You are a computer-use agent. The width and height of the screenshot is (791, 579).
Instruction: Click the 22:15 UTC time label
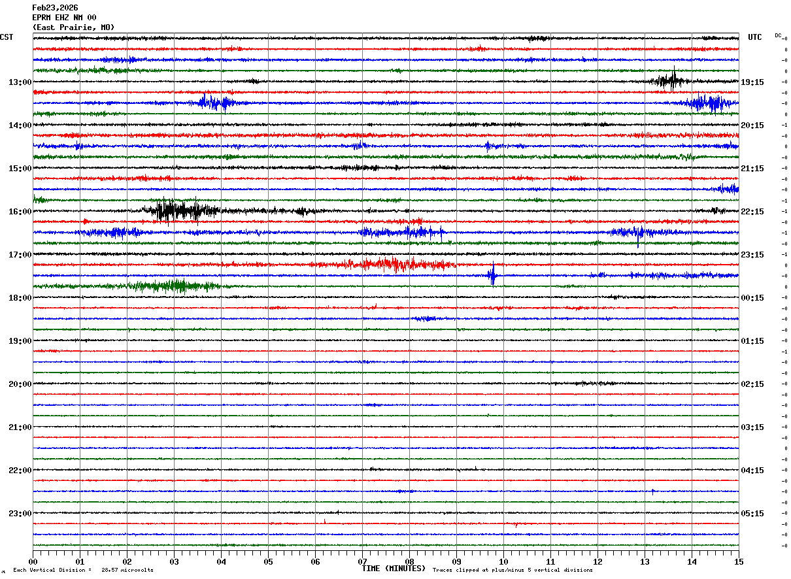click(x=752, y=212)
